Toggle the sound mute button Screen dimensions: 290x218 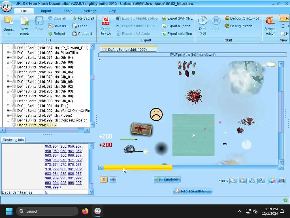pos(113,179)
